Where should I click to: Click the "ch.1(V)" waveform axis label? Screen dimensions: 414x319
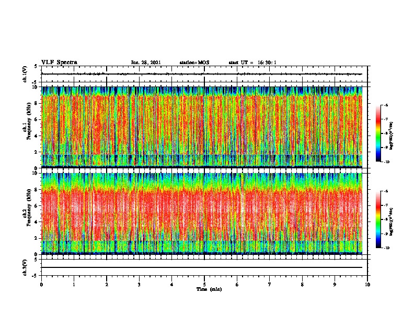(25, 74)
